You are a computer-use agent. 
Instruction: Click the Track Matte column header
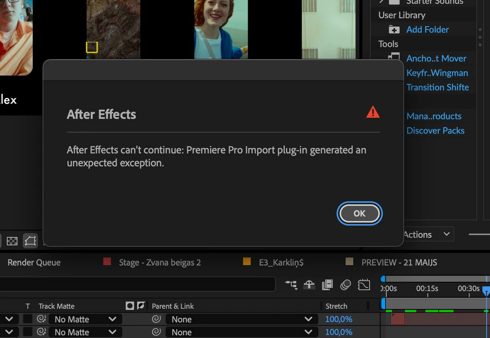click(56, 306)
